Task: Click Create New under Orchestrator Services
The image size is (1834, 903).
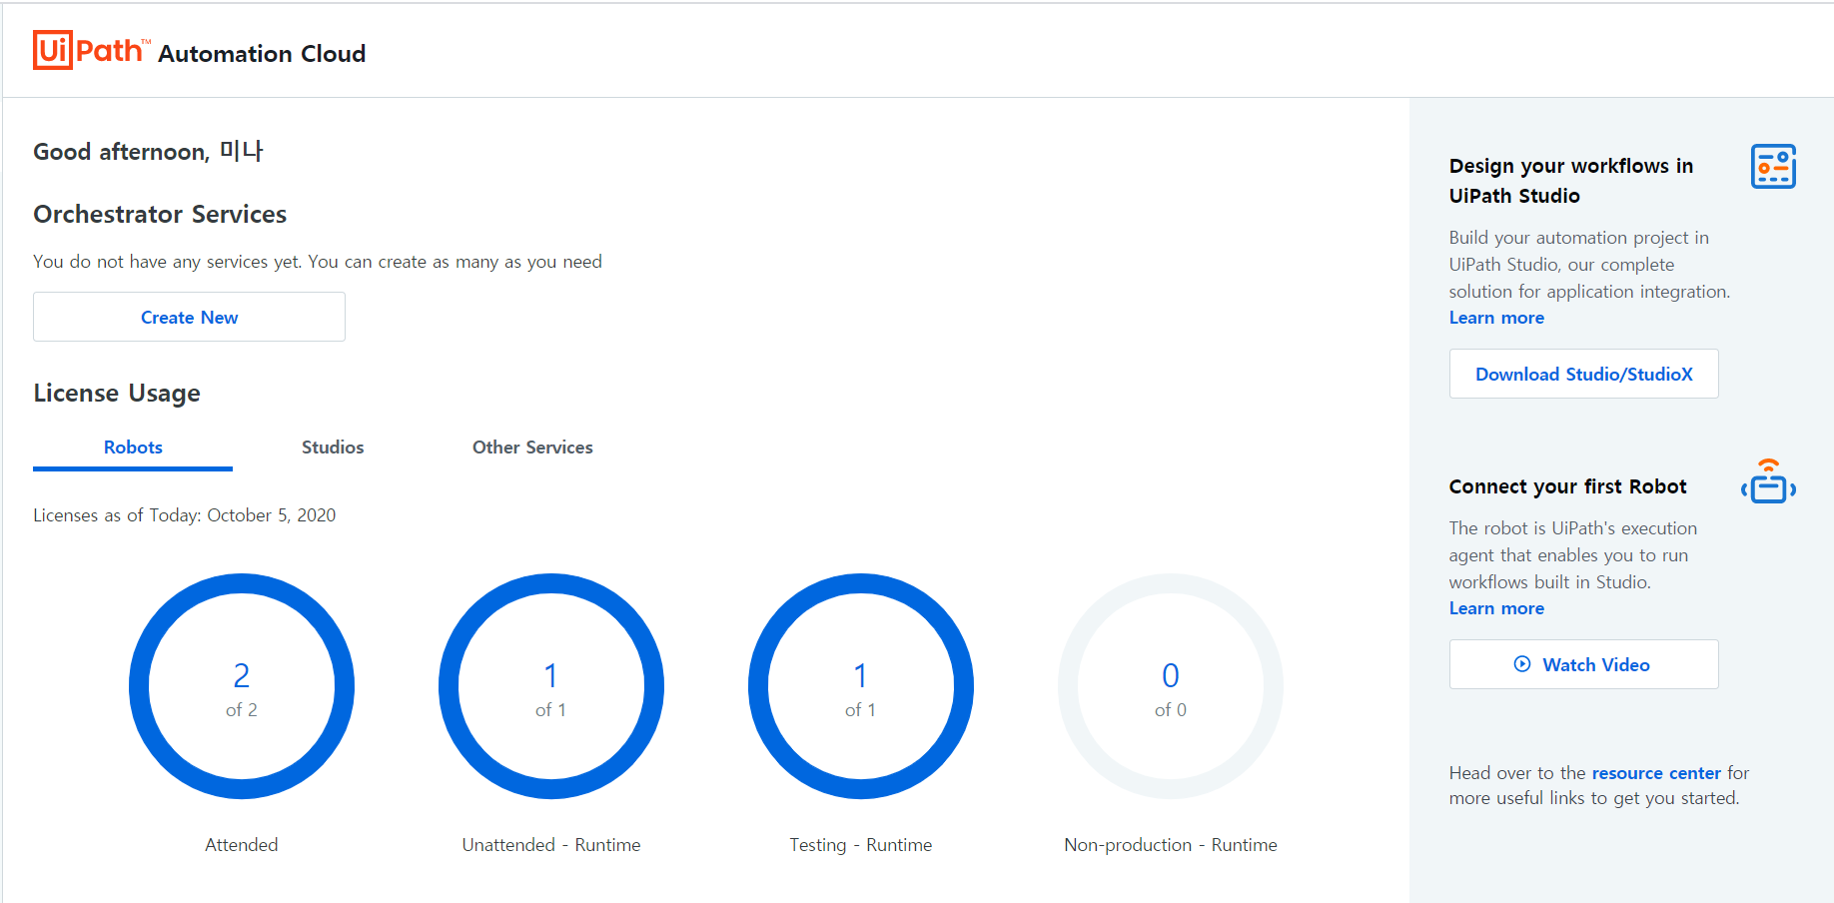Action: [189, 317]
